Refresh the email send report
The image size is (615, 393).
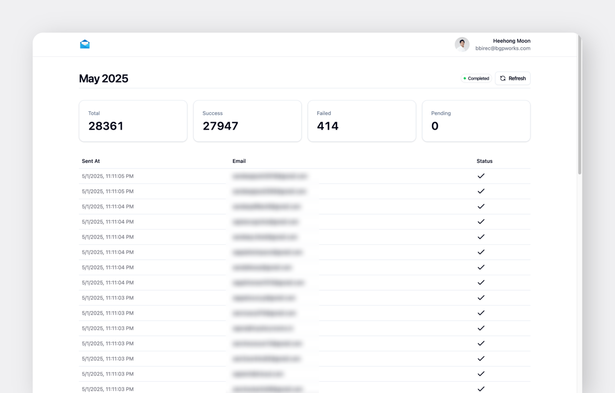pos(512,78)
